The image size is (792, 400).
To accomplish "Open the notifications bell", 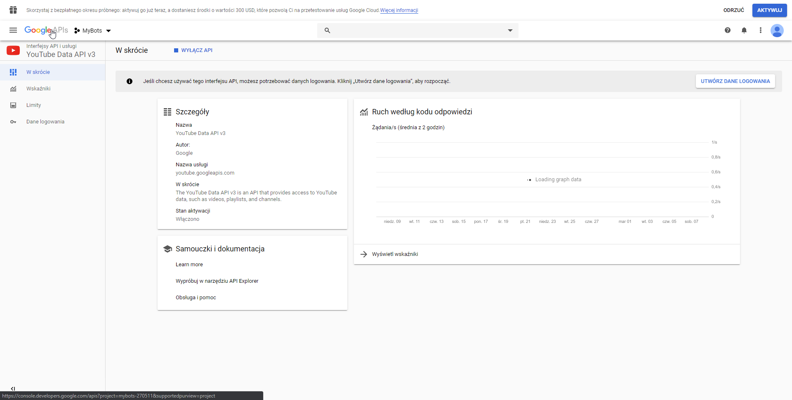I will click(744, 30).
